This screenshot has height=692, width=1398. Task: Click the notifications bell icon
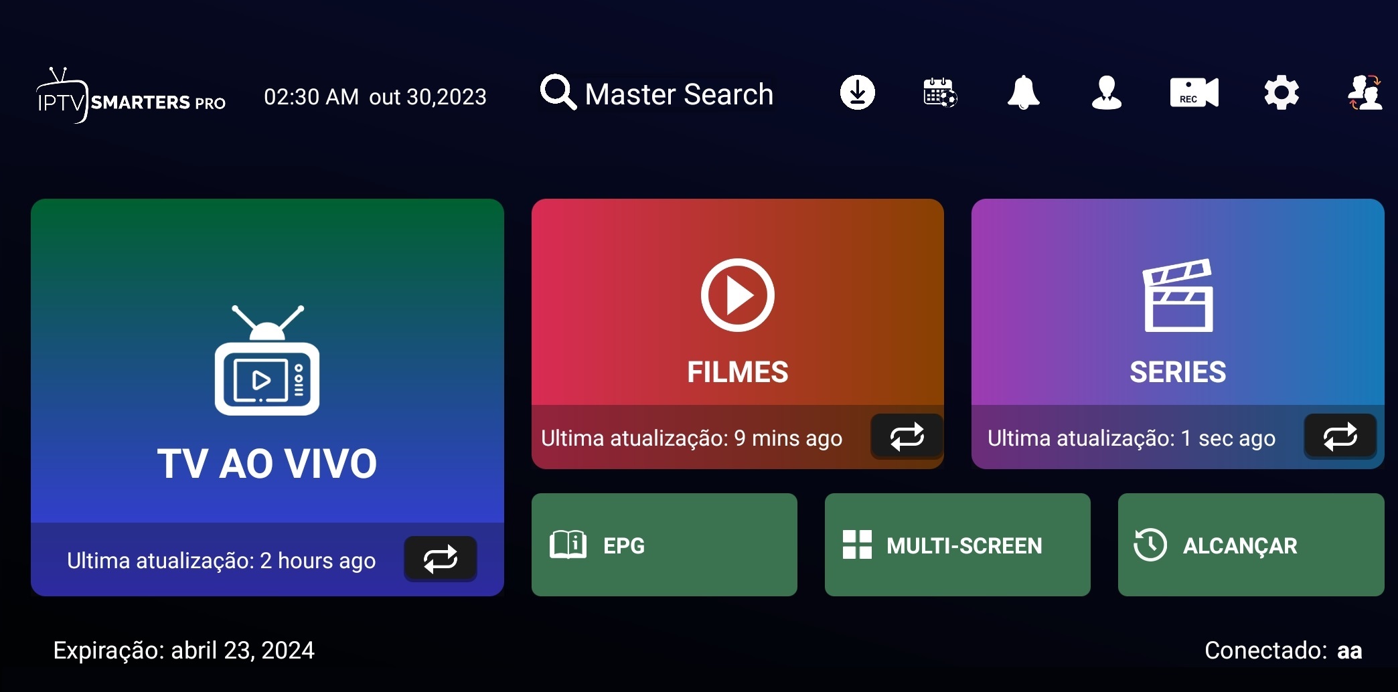pos(1023,92)
